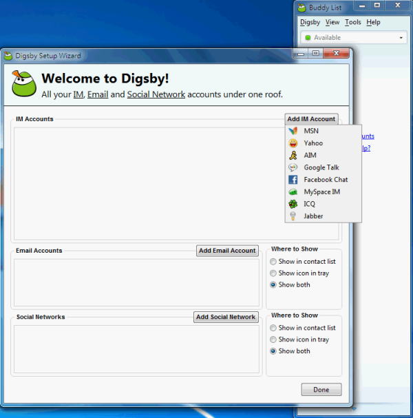Open the View menu in Buddy List
The image size is (413, 418).
(x=332, y=22)
